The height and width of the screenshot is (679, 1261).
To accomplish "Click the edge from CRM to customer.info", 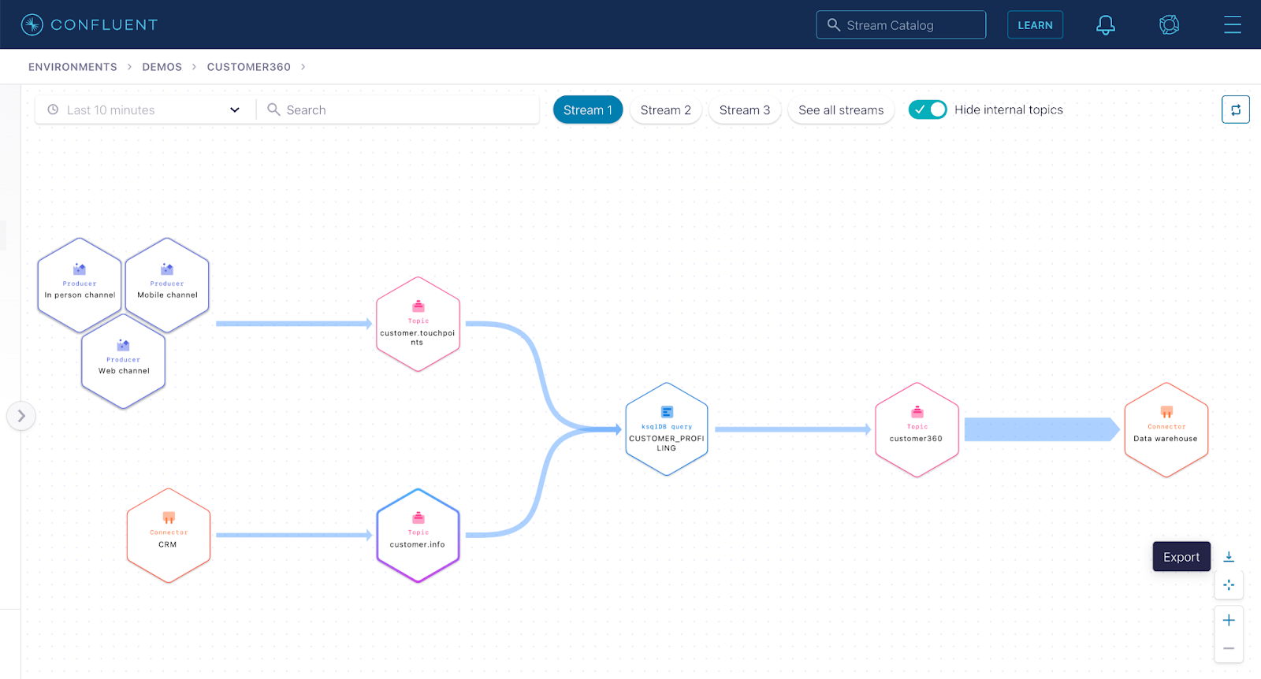I will pos(293,536).
